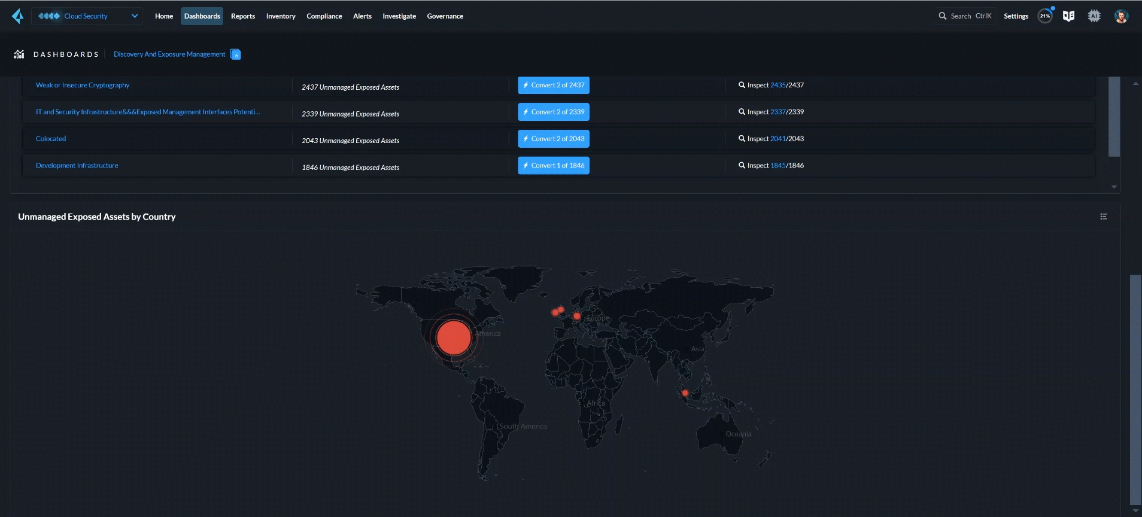Open the map widget list options icon
This screenshot has width=1142, height=517.
(x=1104, y=217)
